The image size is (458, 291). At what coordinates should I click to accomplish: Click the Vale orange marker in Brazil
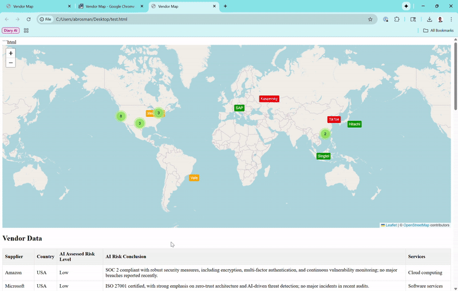coord(194,178)
